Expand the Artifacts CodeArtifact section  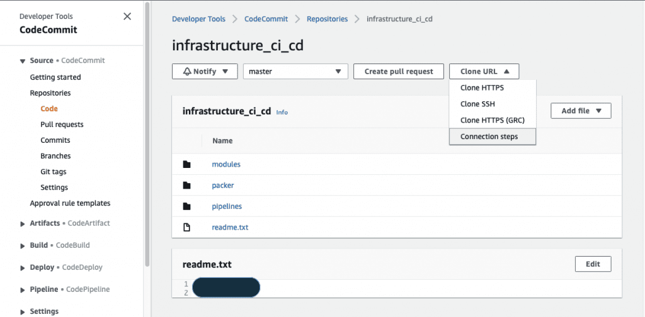tap(23, 224)
